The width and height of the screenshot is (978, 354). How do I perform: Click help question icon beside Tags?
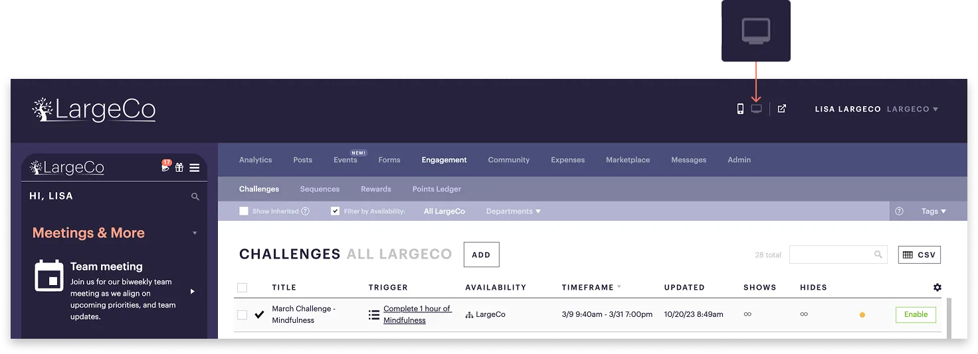(900, 211)
